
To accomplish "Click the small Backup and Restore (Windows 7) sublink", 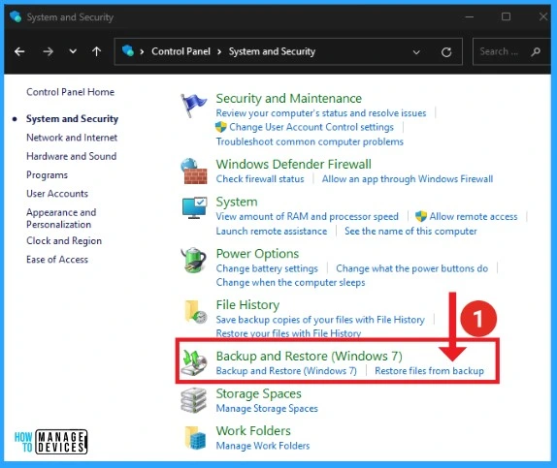I will click(x=286, y=371).
